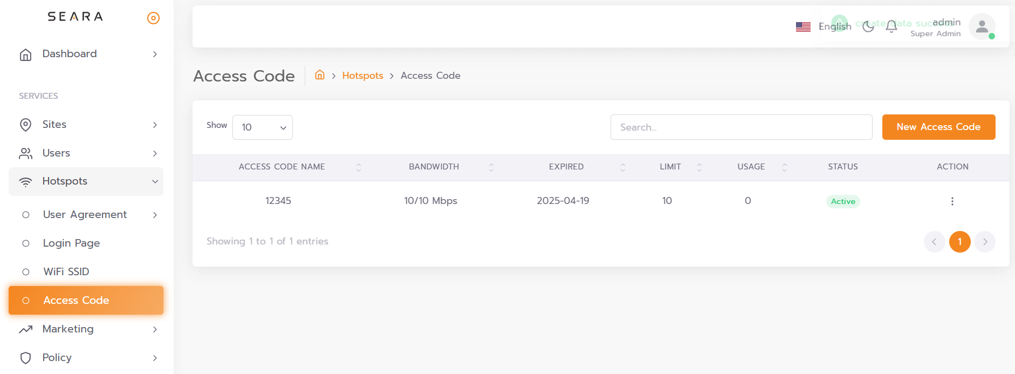Follow the Hotspots breadcrumb link
Viewport: 1015px width, 374px height.
[362, 76]
